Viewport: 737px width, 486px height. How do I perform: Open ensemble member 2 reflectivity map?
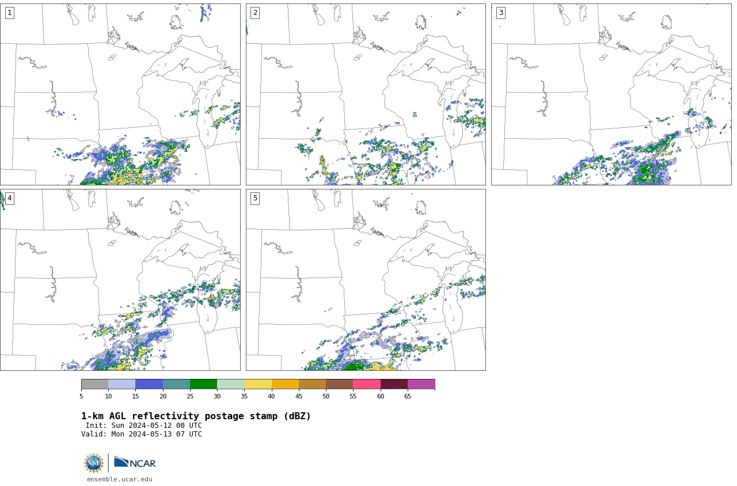[366, 94]
